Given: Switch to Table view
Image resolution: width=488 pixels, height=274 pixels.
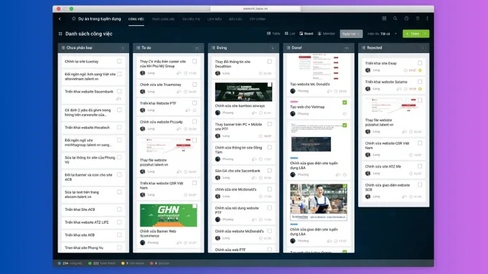Looking at the screenshot, I should click(273, 34).
